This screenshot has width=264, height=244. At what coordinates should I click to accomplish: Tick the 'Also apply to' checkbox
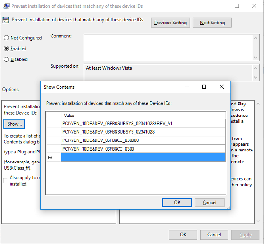pos(6,180)
